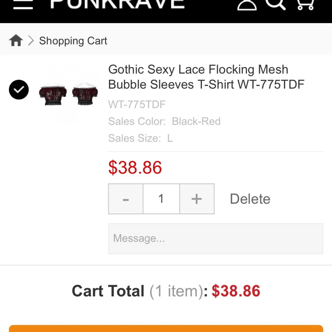The height and width of the screenshot is (332, 332).
Task: Click the breadcrumb chevron arrow
Action: tap(31, 40)
